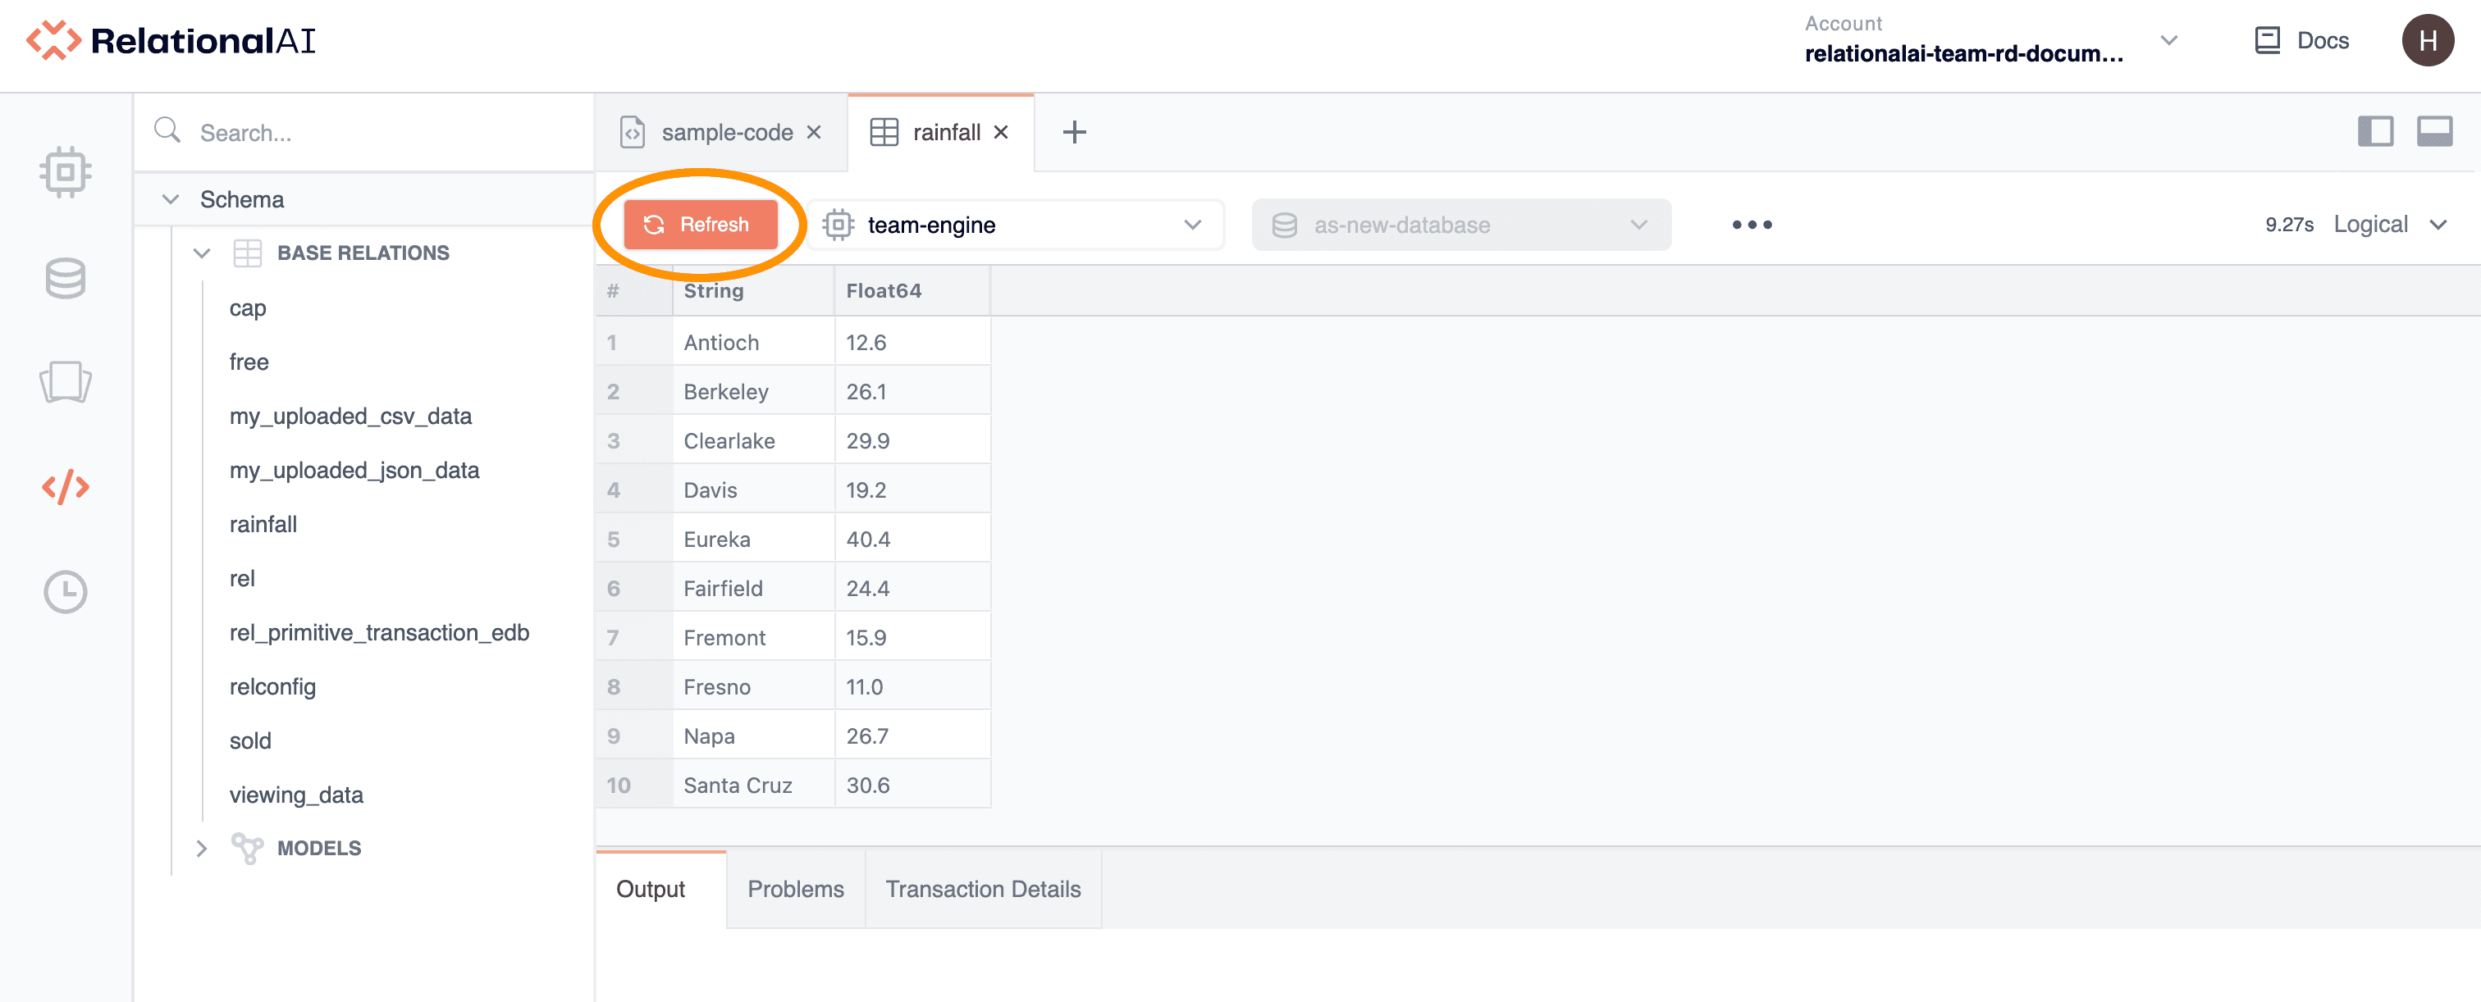The width and height of the screenshot is (2481, 1002).
Task: Select the code Editor sidebar icon
Action: pyautogui.click(x=66, y=487)
